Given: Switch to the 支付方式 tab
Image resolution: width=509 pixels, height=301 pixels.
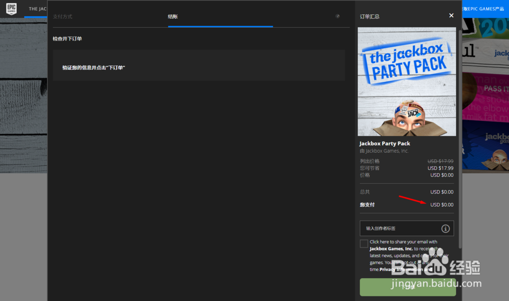Looking at the screenshot, I should coord(63,17).
